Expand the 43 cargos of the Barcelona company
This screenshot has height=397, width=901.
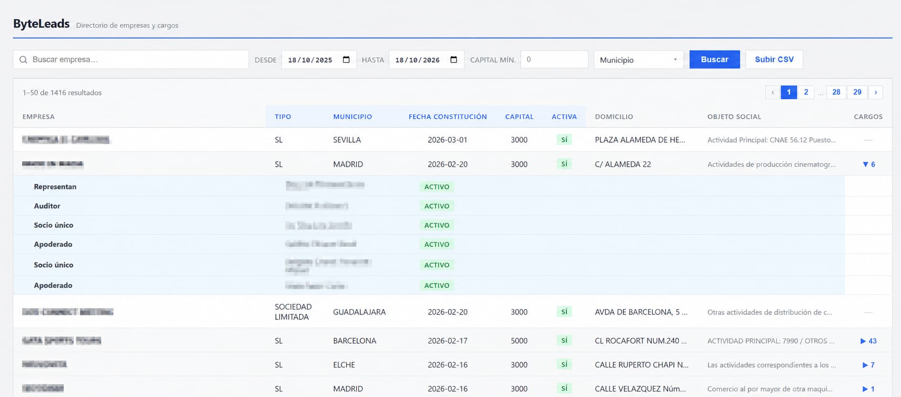click(x=869, y=341)
